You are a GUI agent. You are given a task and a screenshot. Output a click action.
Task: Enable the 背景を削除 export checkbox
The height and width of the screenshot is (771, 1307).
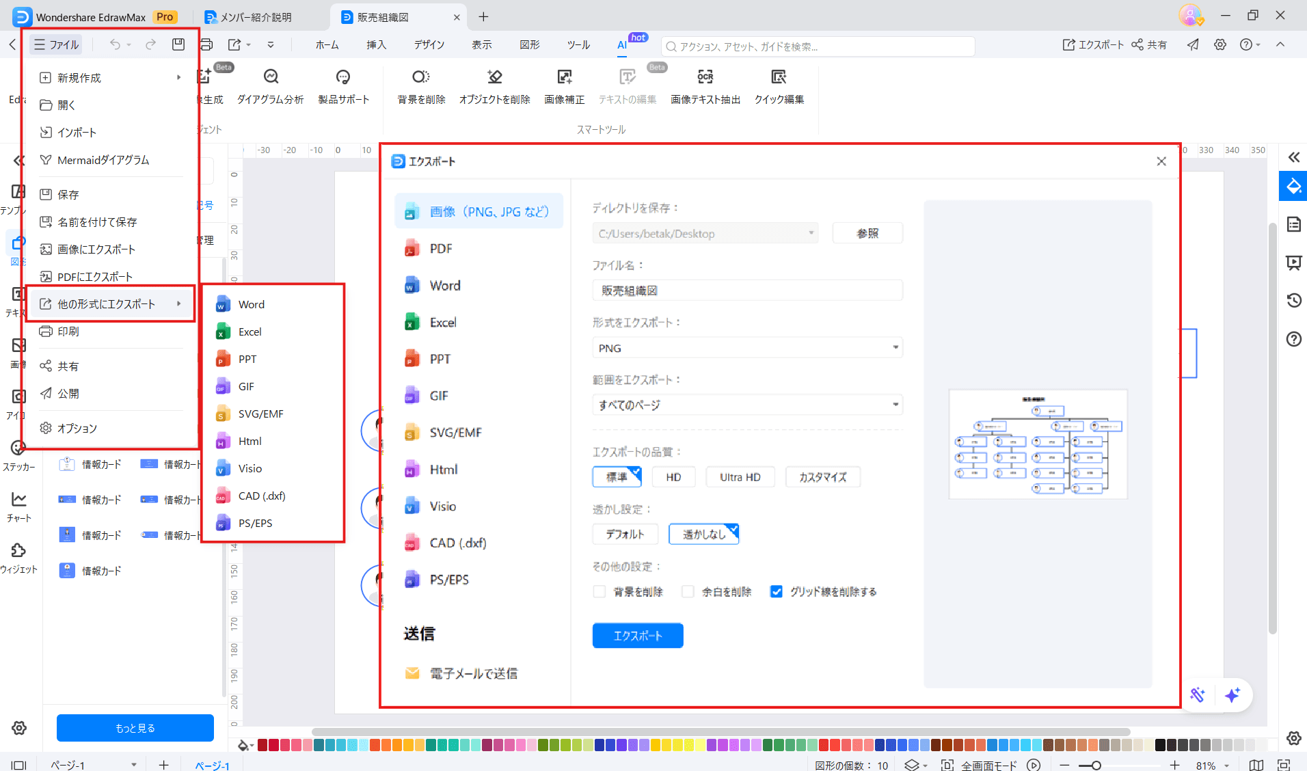click(x=599, y=591)
